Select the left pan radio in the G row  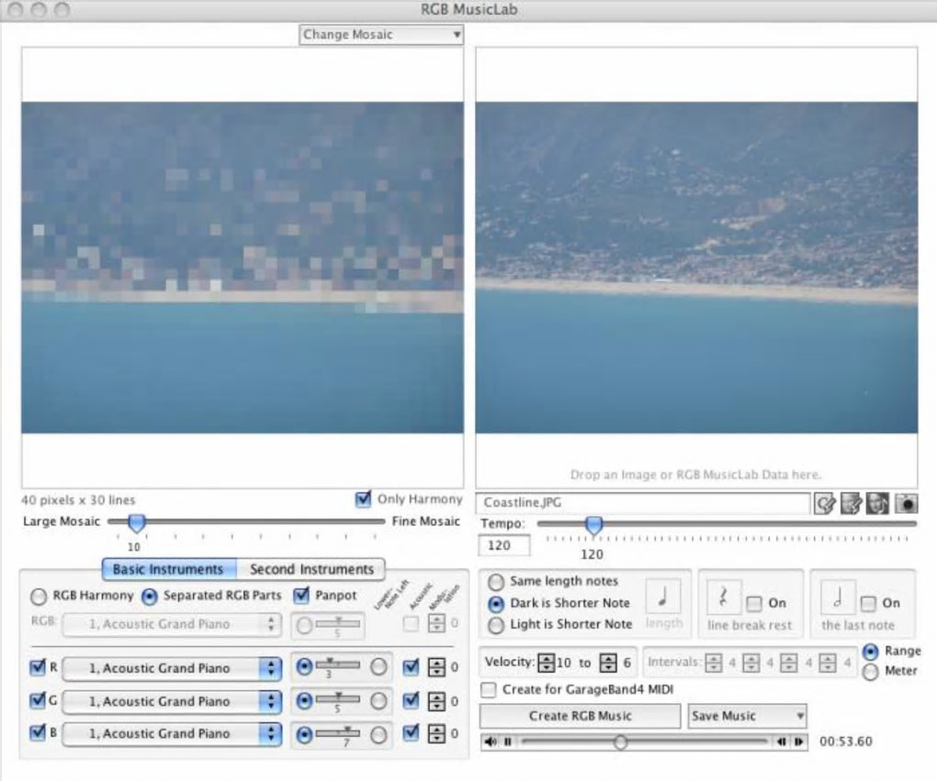(304, 700)
